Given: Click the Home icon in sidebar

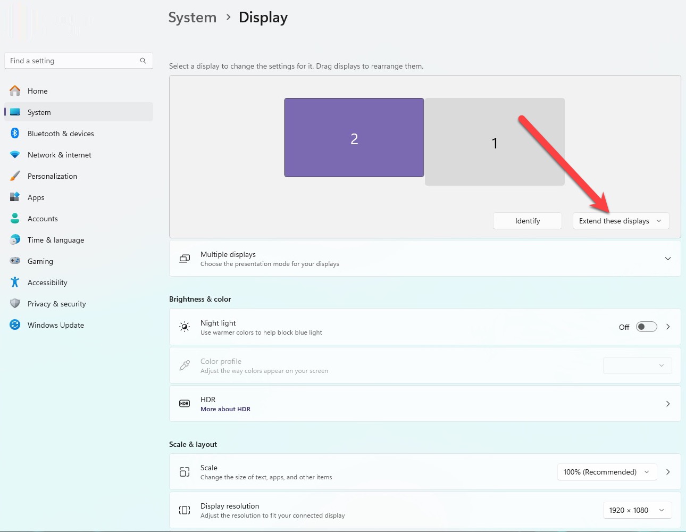Looking at the screenshot, I should (15, 91).
